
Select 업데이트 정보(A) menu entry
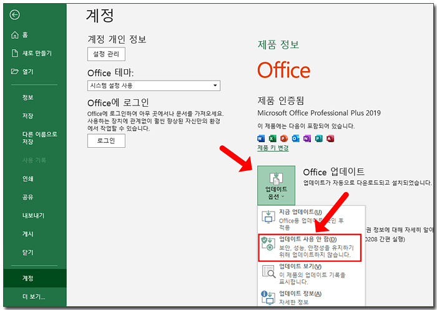312,298
